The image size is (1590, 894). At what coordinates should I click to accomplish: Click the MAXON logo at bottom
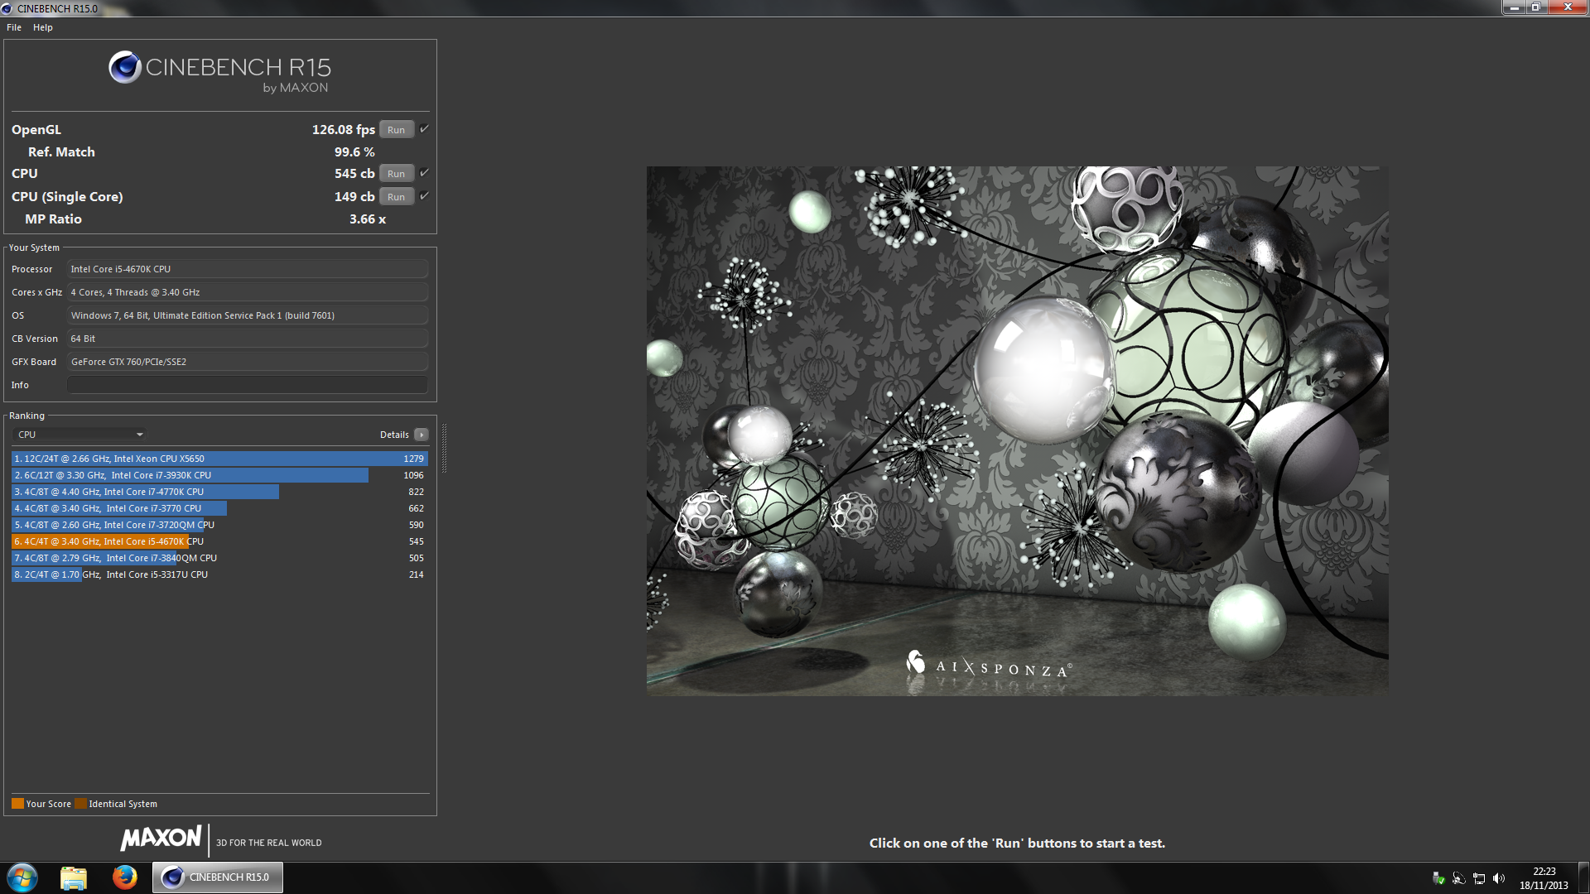click(161, 838)
